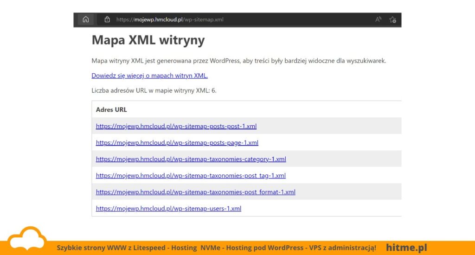
Task: Click the sitemap description paragraph about WordPress
Action: coord(239,61)
